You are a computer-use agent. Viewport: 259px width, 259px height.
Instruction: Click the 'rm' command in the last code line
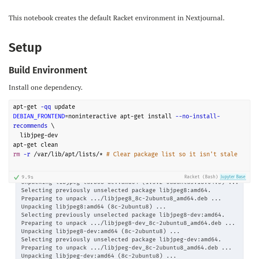click(x=16, y=154)
